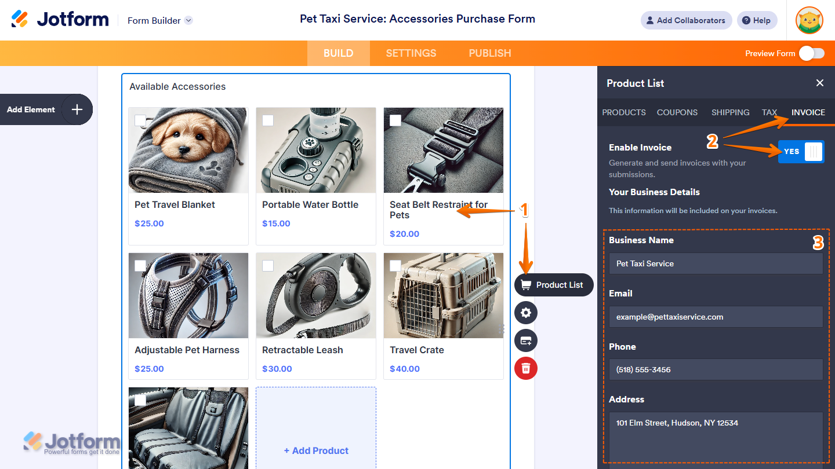Click the Product List cart button
Viewport: 835px width, 469px height.
[x=554, y=285]
